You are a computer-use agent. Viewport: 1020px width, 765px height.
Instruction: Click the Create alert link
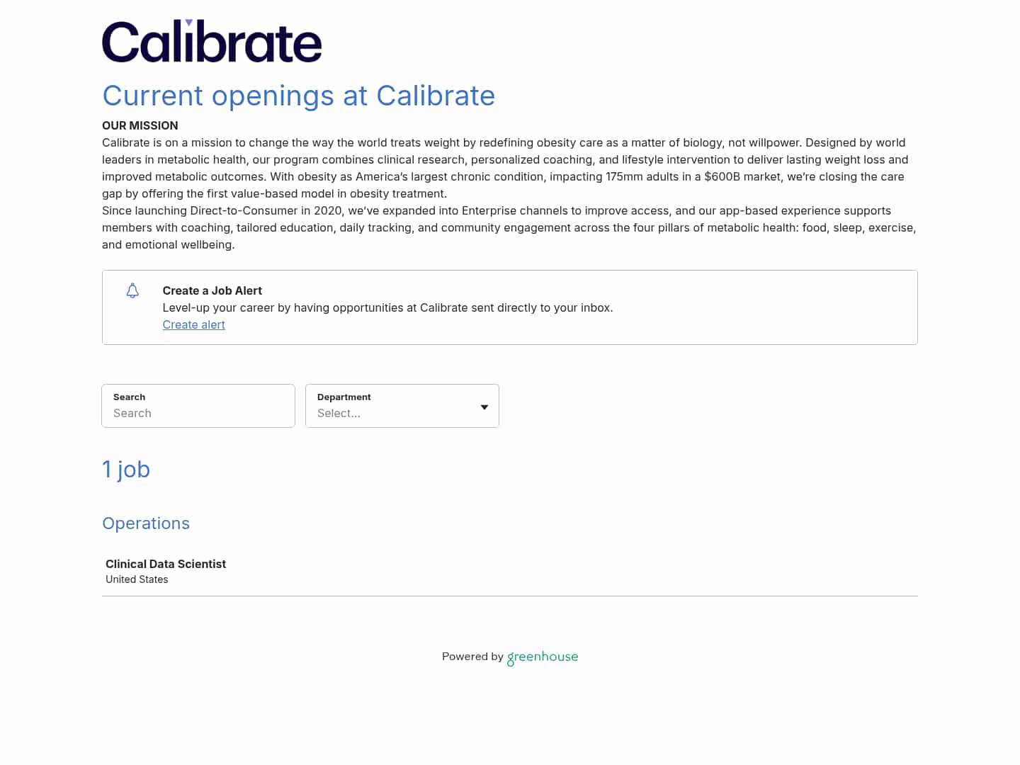coord(193,324)
